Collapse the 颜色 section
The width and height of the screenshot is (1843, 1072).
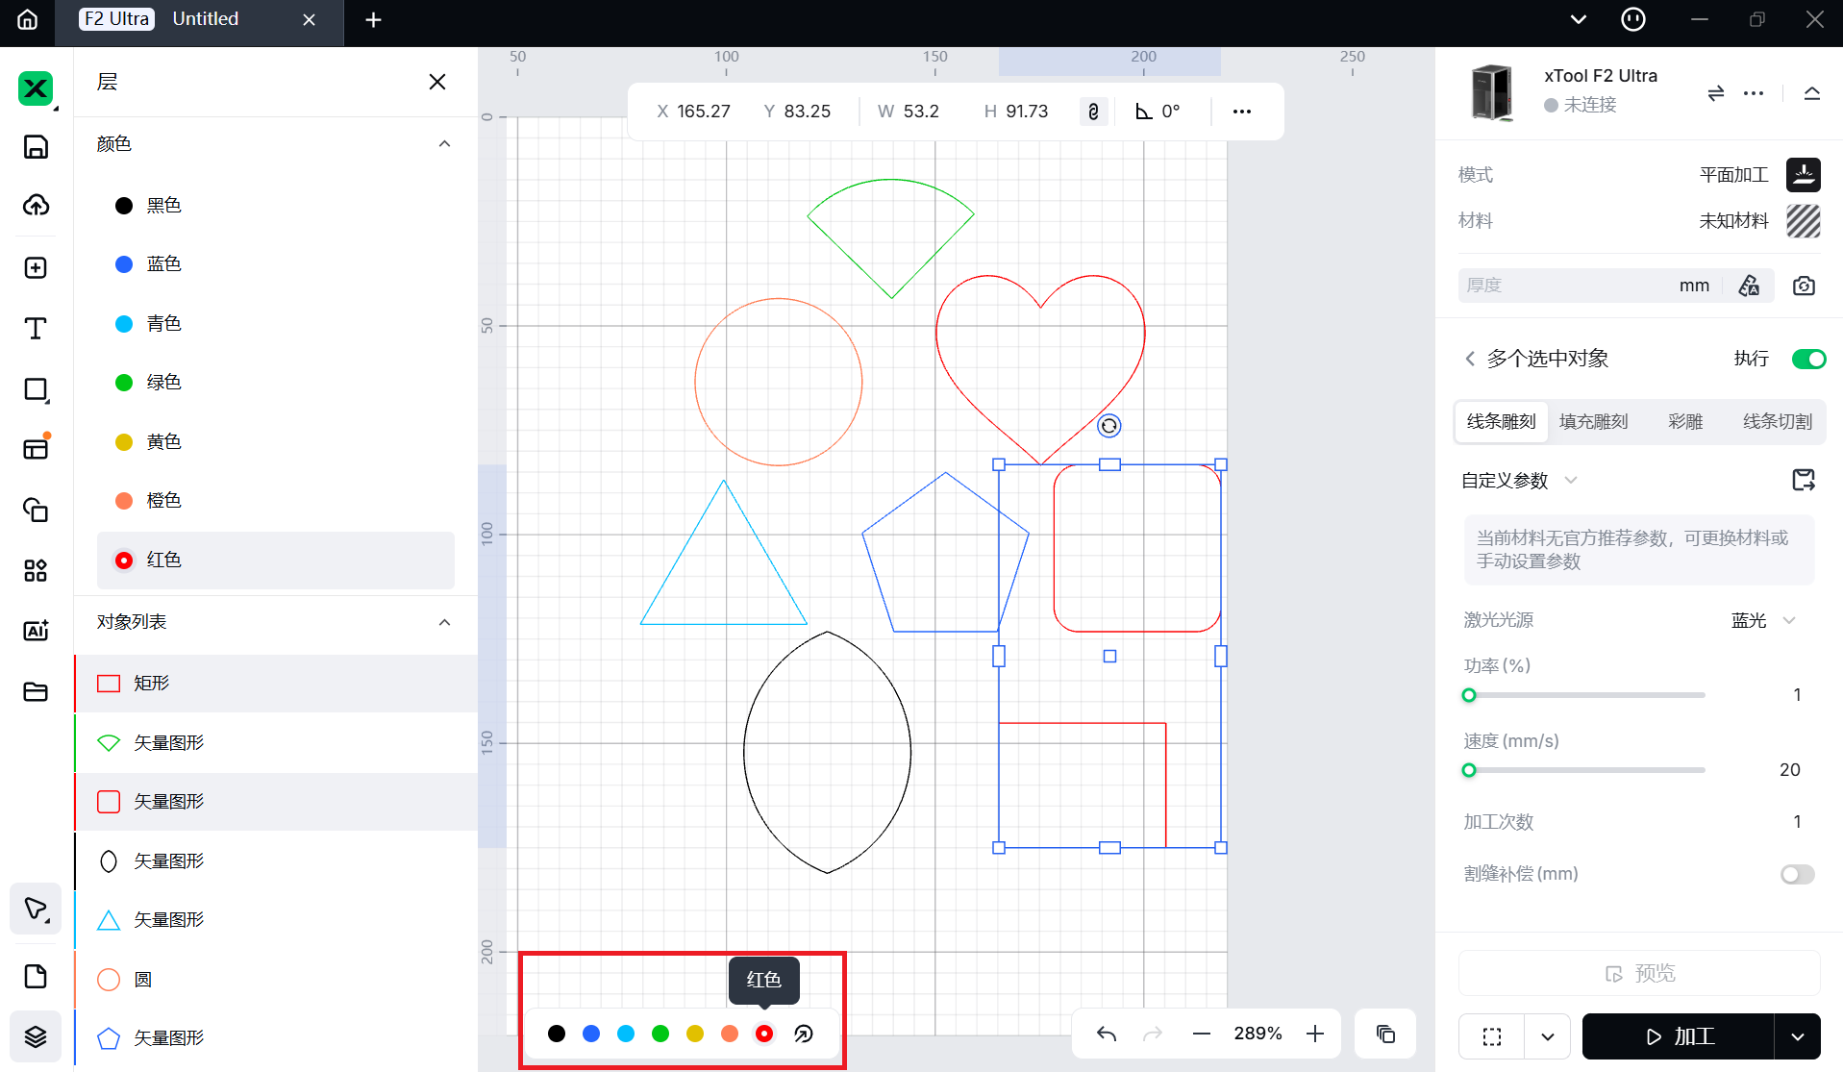pos(444,143)
